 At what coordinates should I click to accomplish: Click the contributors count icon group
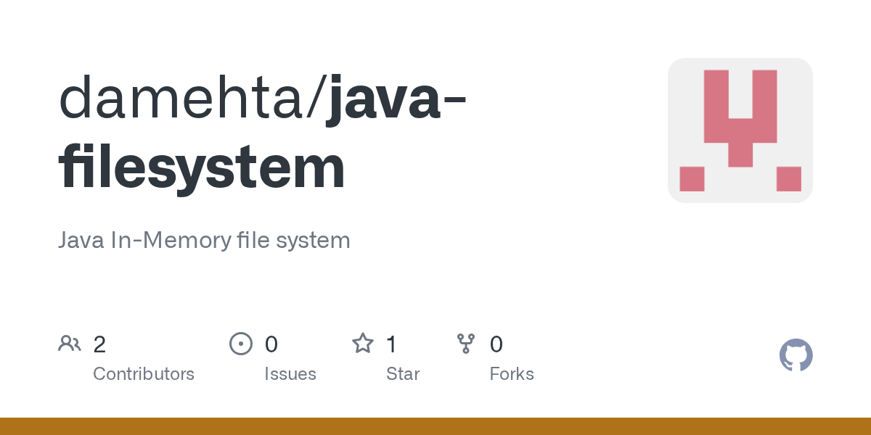(70, 344)
